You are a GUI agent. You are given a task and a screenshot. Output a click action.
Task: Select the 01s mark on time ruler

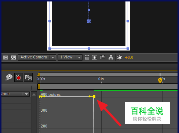tap(101, 79)
